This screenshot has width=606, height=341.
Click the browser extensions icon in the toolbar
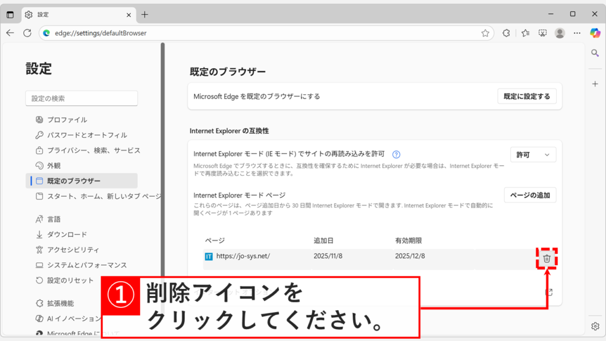[506, 33]
